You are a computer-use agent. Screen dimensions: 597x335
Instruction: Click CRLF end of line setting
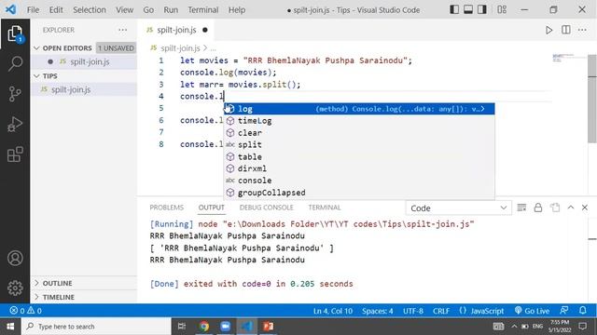[441, 311]
